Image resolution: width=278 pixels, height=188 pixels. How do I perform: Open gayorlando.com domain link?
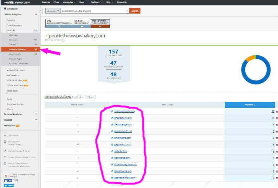(122, 144)
